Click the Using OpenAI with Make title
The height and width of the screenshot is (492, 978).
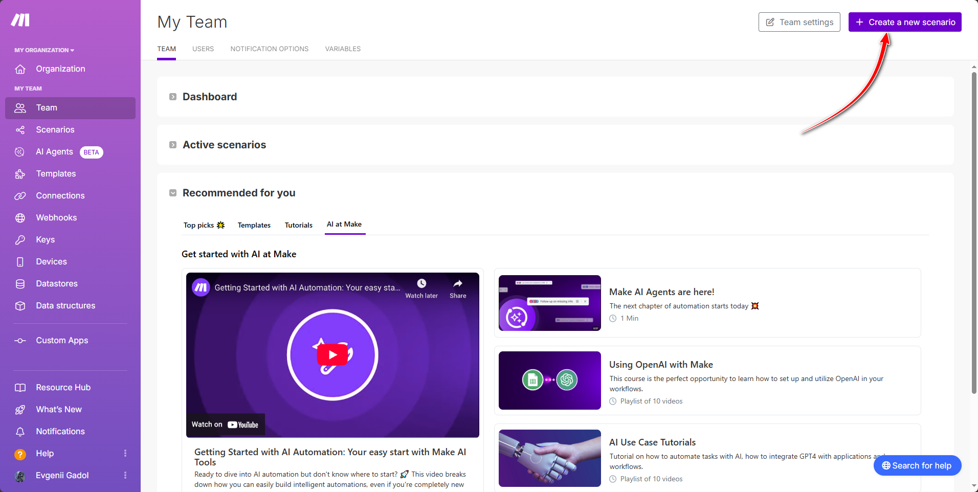[x=661, y=365]
